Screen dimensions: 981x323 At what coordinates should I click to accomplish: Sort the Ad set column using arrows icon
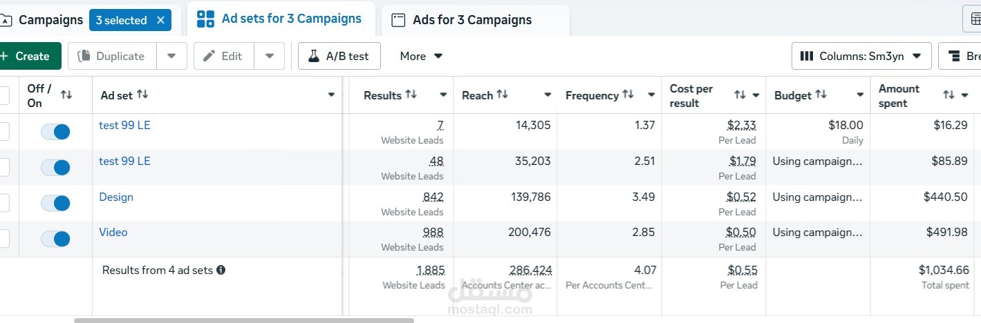(x=142, y=95)
